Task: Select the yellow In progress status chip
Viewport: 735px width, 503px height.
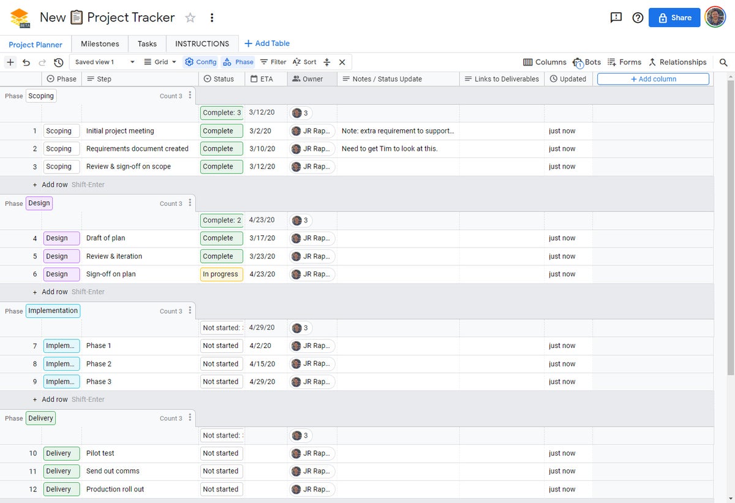Action: tap(221, 274)
